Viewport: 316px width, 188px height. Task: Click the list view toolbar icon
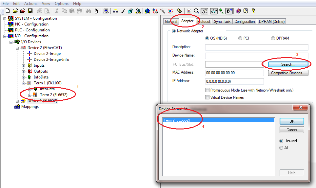(x=189, y=11)
